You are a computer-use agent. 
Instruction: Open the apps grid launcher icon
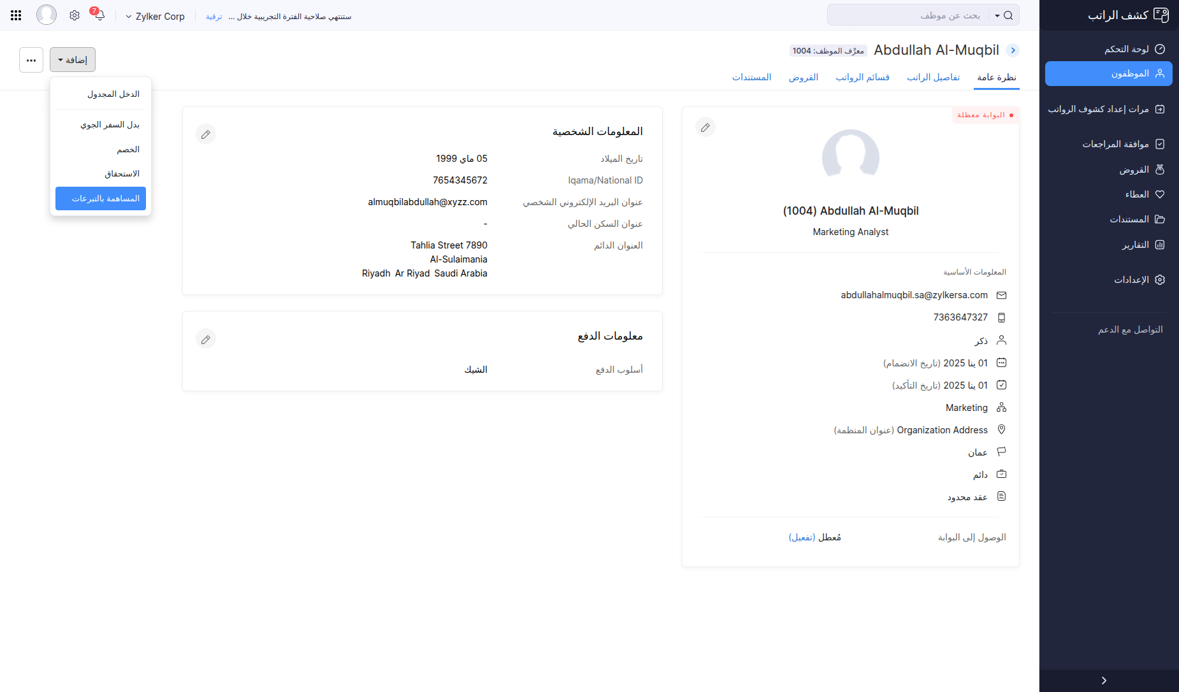point(16,15)
